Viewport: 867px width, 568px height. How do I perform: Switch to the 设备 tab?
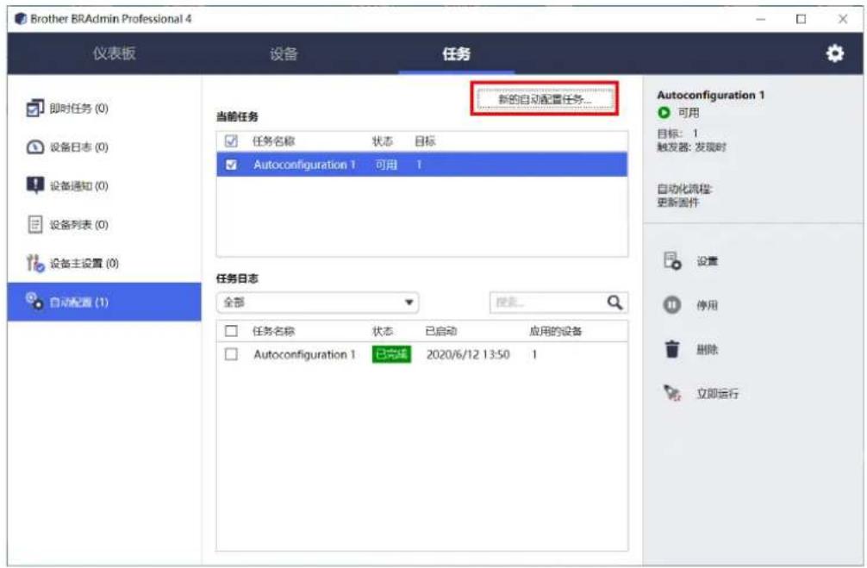(284, 53)
